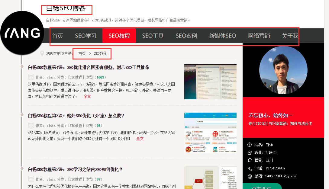The height and width of the screenshot is (189, 329).
Task: Click 首页 in the breadcrumb trail
Action: point(82,53)
